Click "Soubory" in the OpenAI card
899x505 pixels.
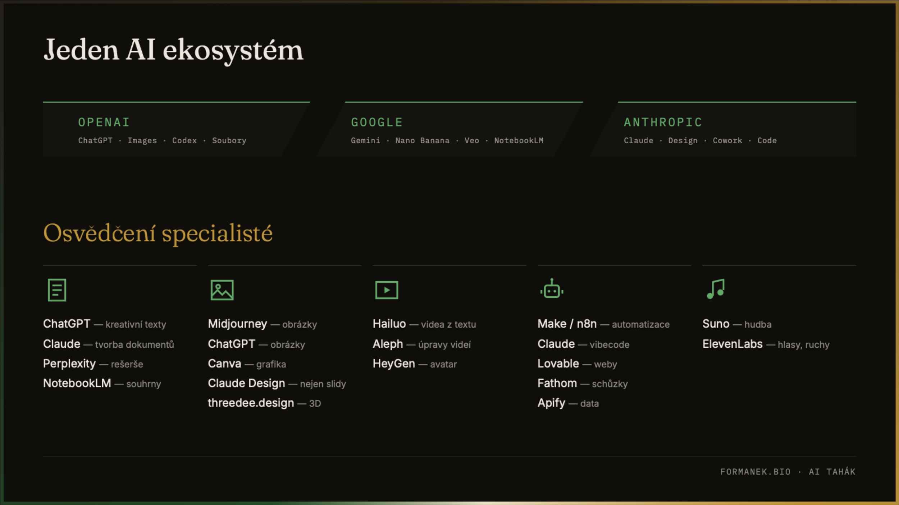(x=229, y=140)
